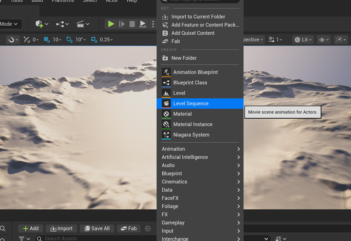Click the Advance Single Frame button
This screenshot has width=351, height=241.
(x=122, y=24)
